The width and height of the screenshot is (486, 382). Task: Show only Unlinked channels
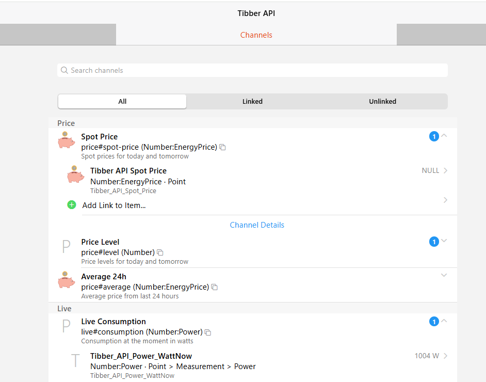pos(382,102)
